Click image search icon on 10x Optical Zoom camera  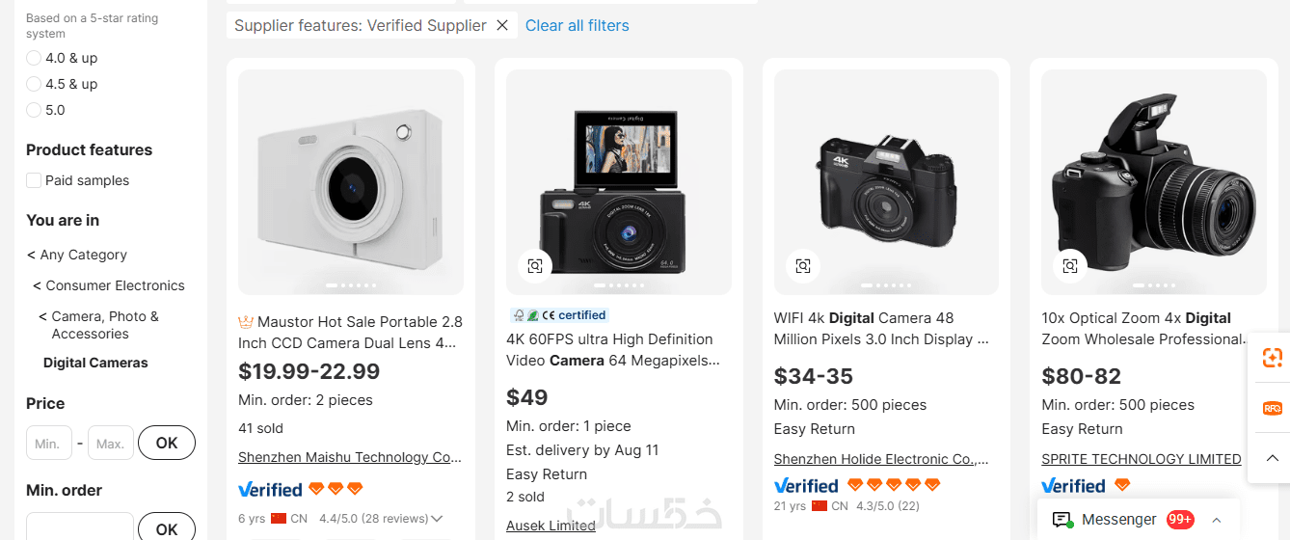click(x=1070, y=266)
